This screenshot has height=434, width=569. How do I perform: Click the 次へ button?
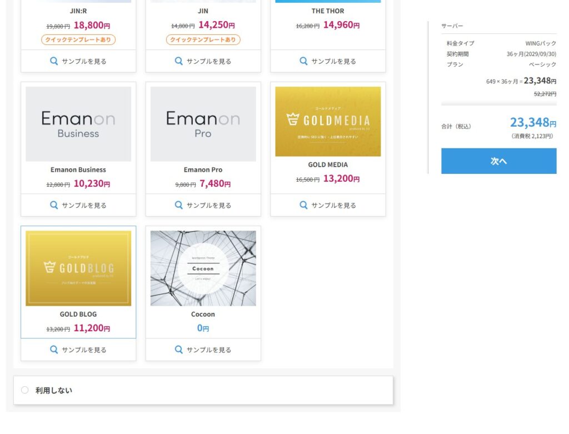498,161
